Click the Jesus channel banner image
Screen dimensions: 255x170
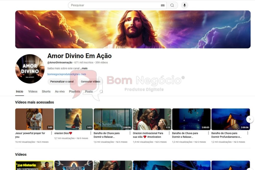point(133,29)
